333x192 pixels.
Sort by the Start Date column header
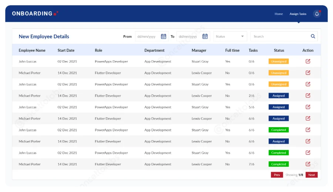coord(66,50)
